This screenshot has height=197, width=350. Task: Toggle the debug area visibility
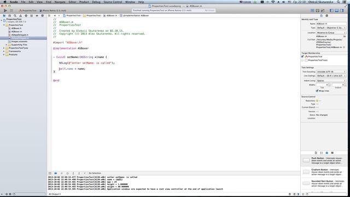(x=337, y=10)
